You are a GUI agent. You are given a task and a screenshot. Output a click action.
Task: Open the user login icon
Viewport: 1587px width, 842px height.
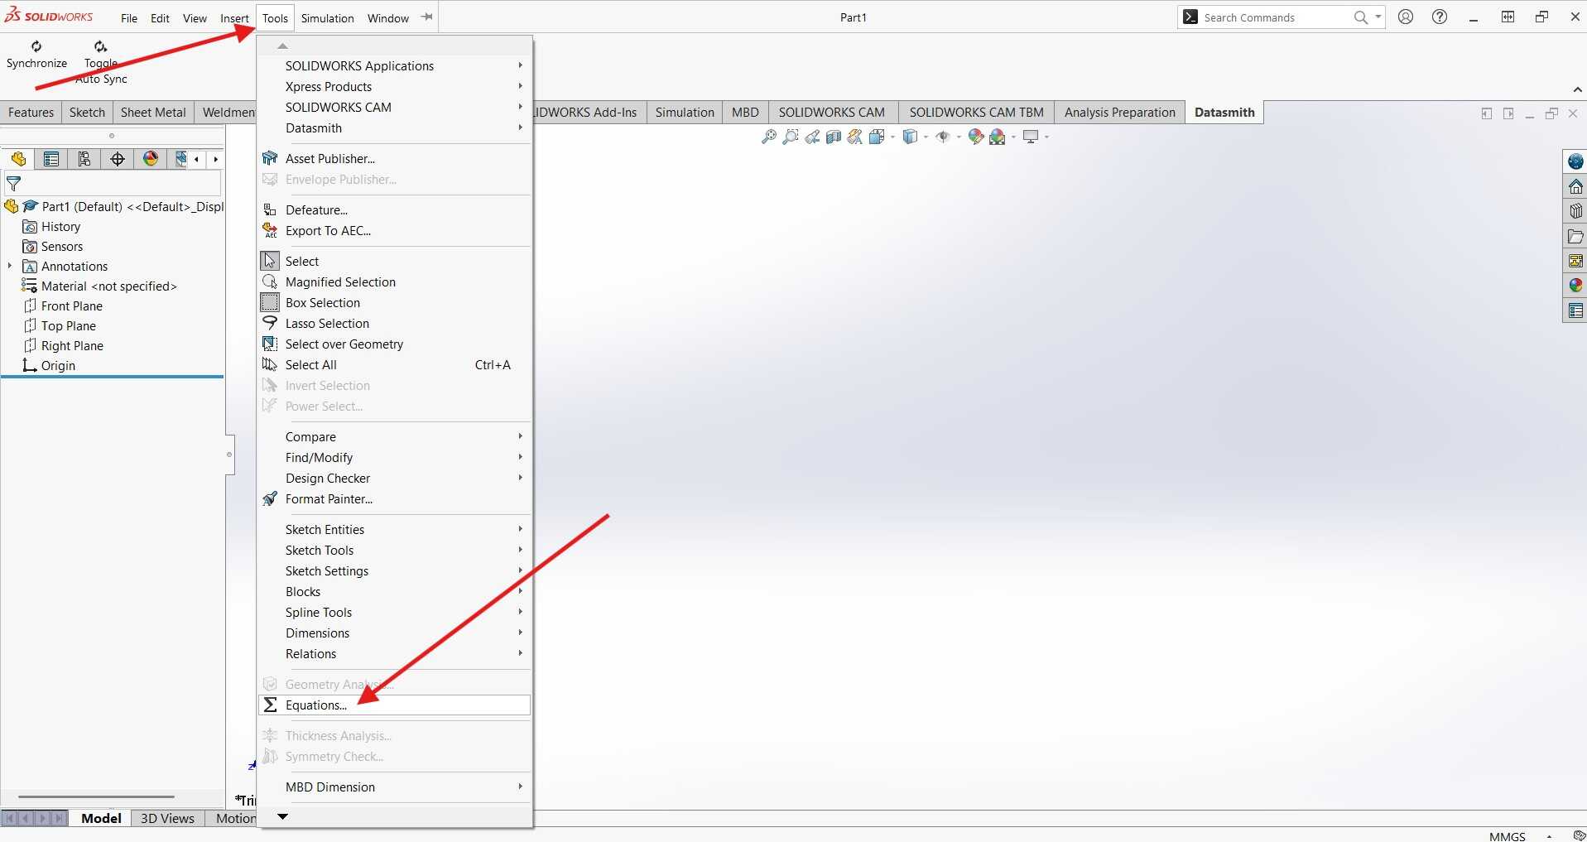[1406, 17]
